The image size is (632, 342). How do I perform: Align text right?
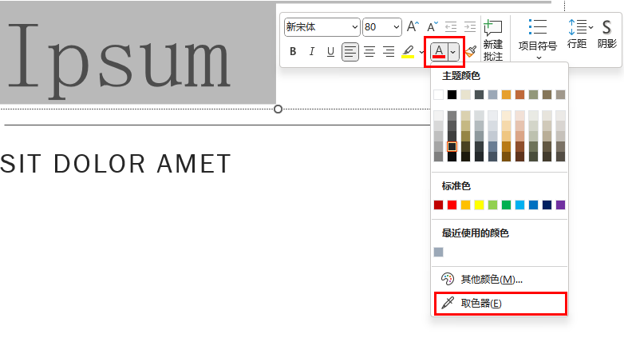coord(388,52)
